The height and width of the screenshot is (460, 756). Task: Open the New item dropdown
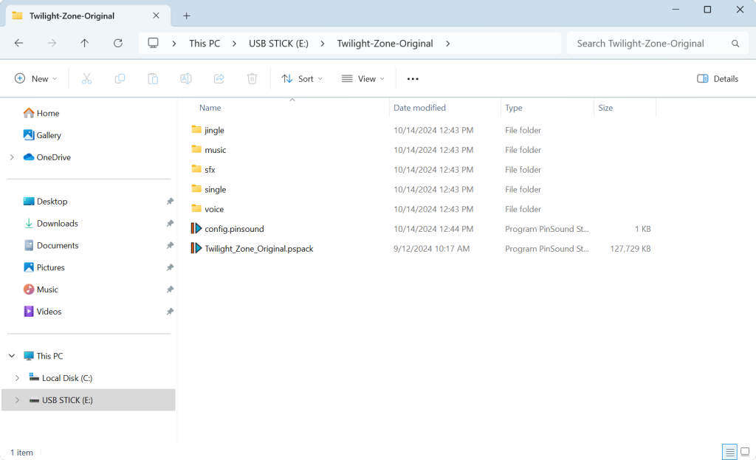point(35,78)
